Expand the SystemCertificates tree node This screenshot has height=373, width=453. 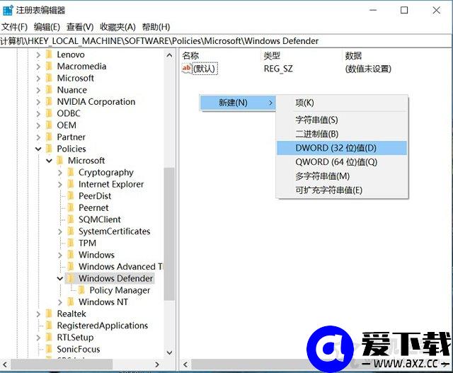[x=59, y=231]
